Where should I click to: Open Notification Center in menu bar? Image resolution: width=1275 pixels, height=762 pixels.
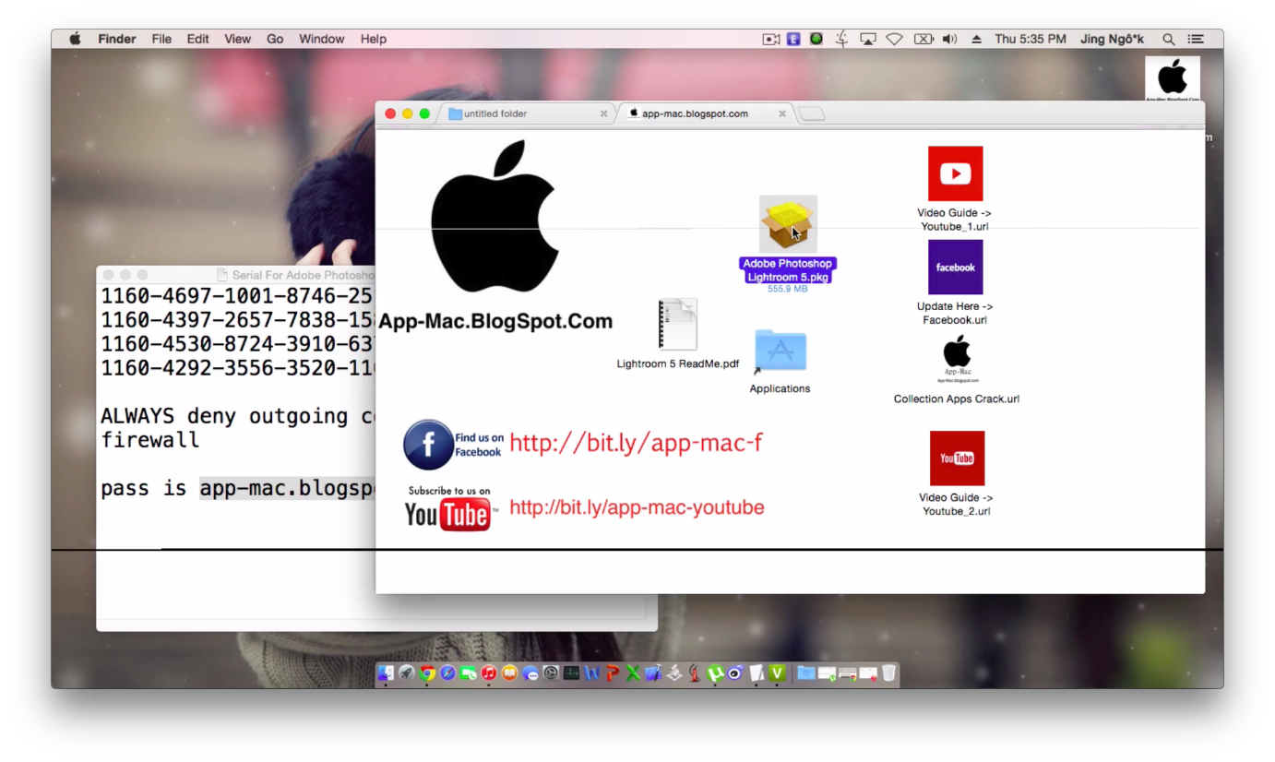[1196, 39]
